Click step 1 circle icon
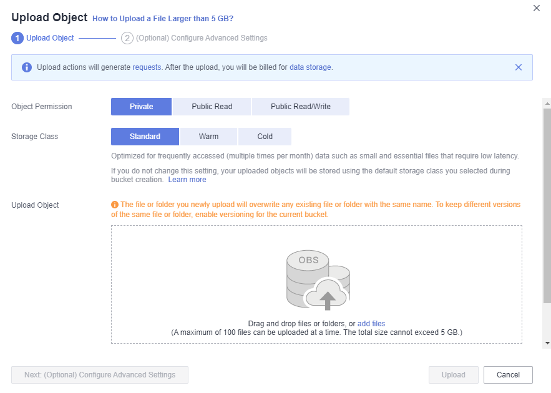This screenshot has height=393, width=551. [17, 38]
